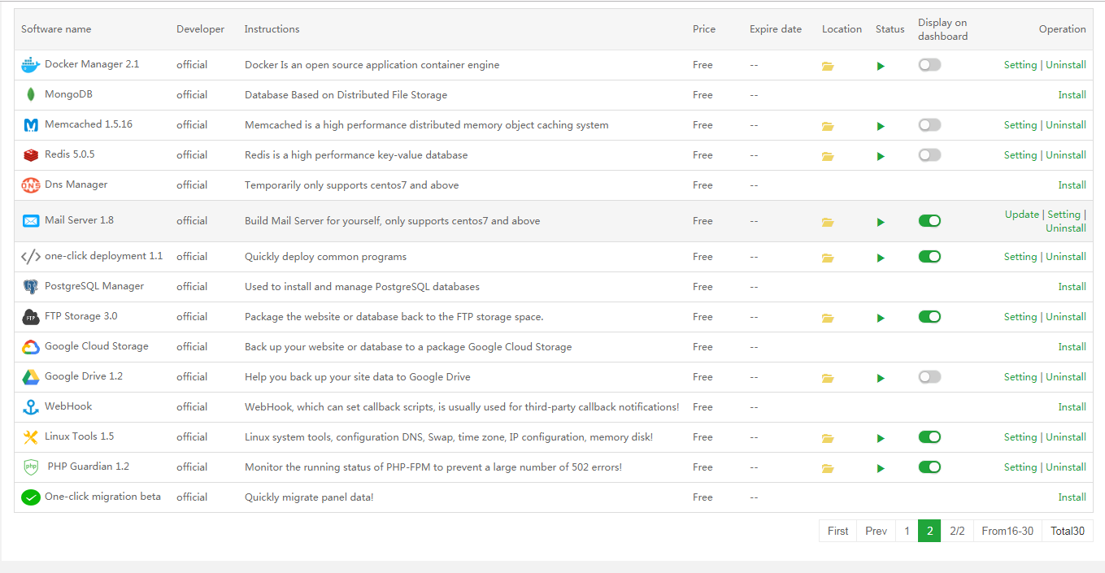Image resolution: width=1105 pixels, height=573 pixels.
Task: Click PHP Guardian status play icon
Action: 881,468
